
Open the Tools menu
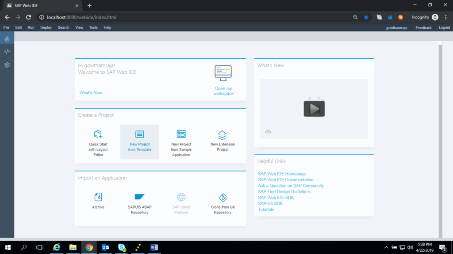pyautogui.click(x=93, y=28)
